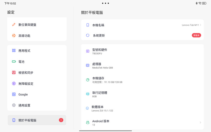Tap the Wi-Fi status icon

tap(200, 3)
